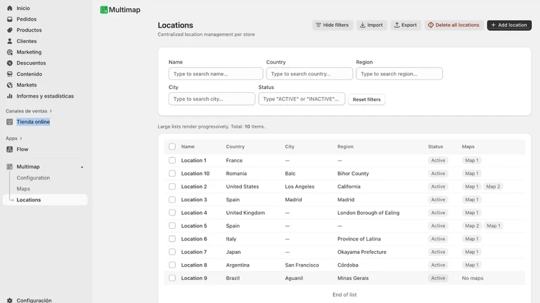The height and width of the screenshot is (303, 540).
Task: Expand Canales de ventas chevron
Action: pyautogui.click(x=51, y=111)
